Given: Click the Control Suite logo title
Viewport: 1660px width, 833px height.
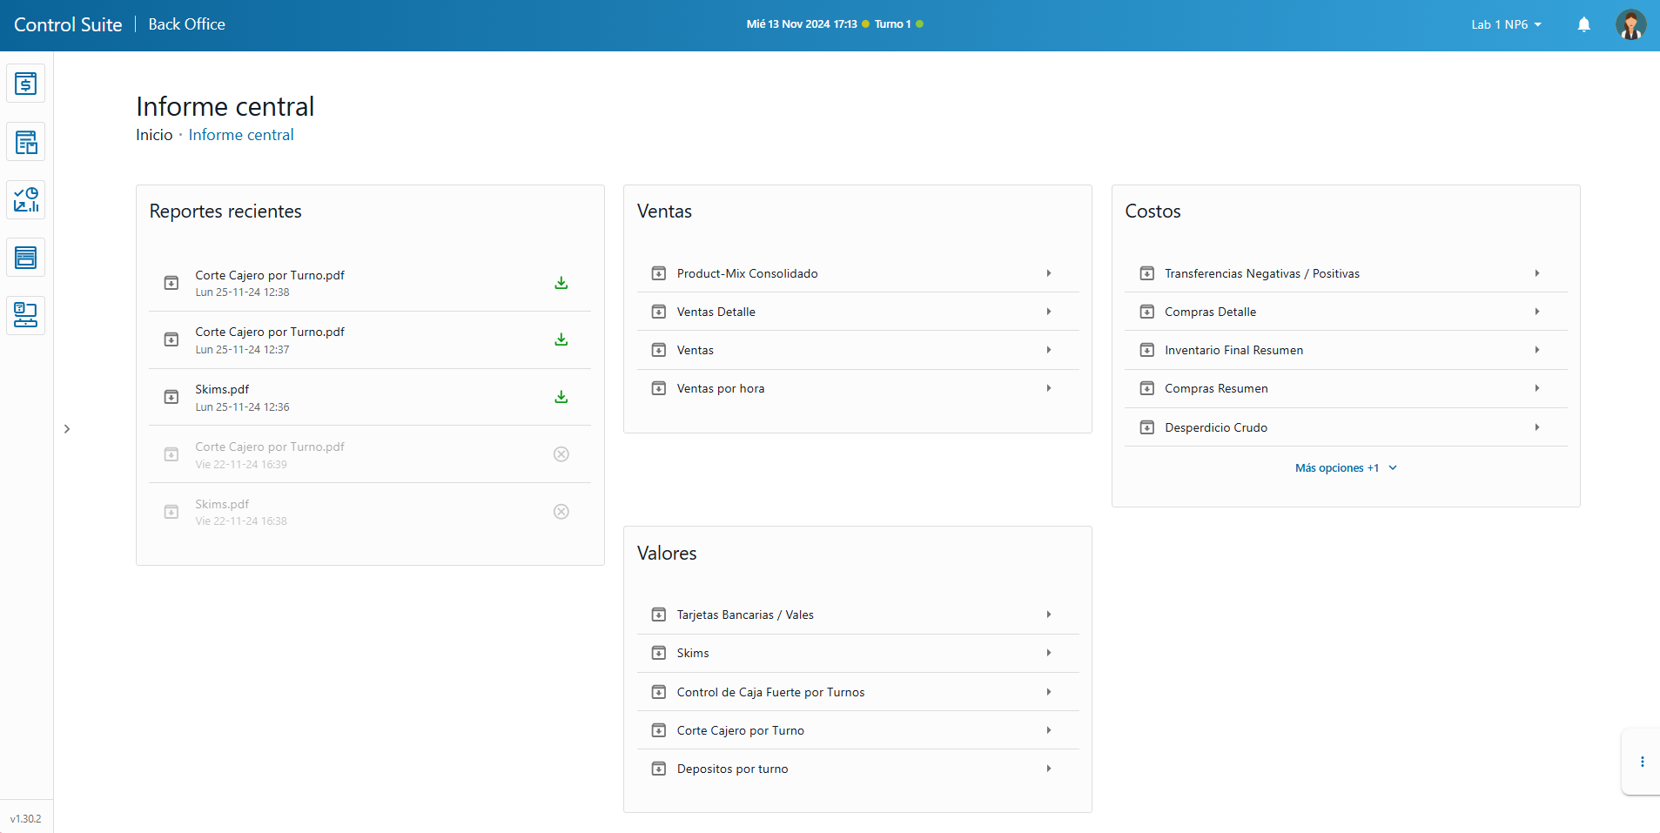Looking at the screenshot, I should (x=68, y=24).
